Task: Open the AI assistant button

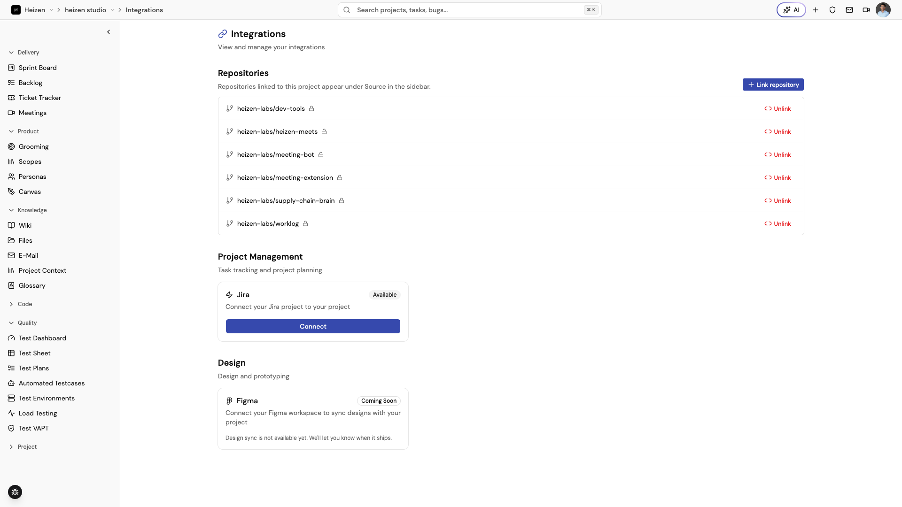Action: click(x=791, y=10)
